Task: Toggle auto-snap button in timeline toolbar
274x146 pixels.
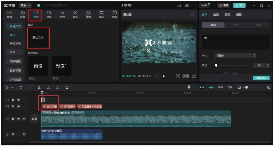Action: tap(211, 87)
